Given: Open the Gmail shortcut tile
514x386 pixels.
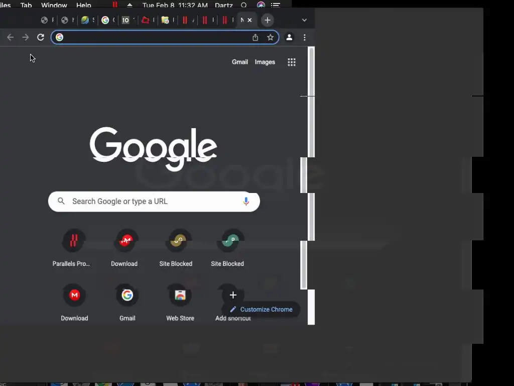Looking at the screenshot, I should point(127,302).
